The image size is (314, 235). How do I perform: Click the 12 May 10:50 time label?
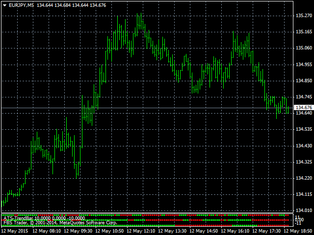click(x=110, y=231)
